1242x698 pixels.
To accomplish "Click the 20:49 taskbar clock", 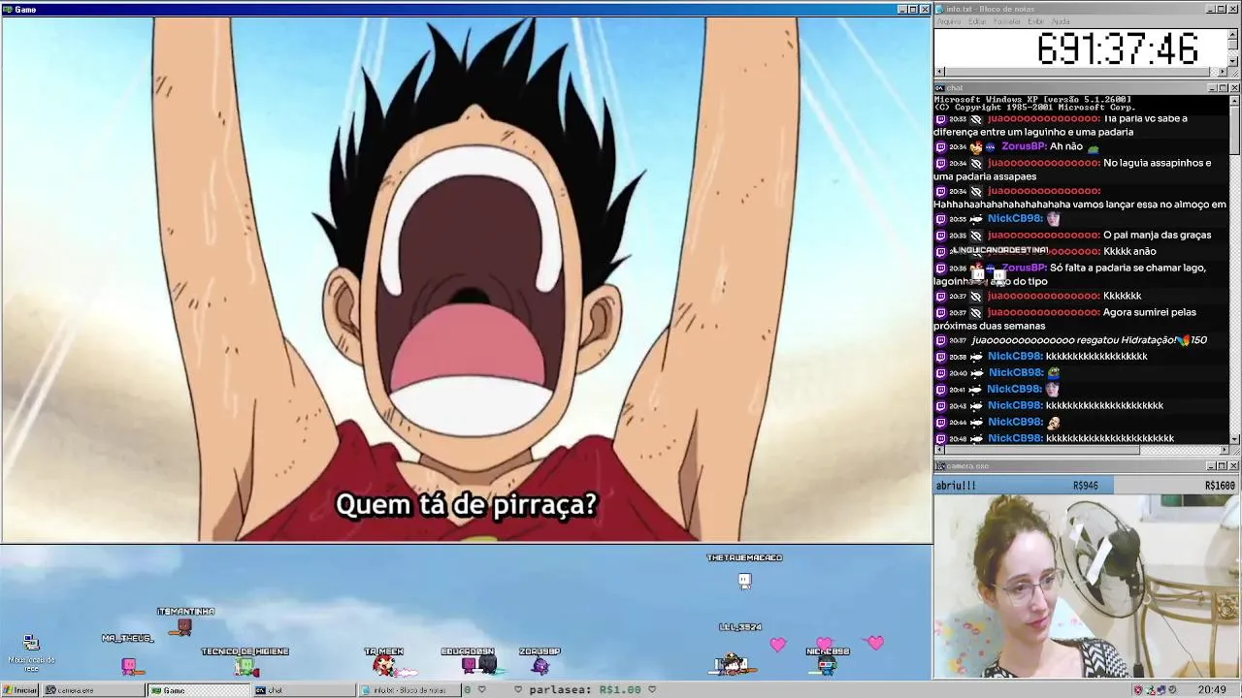I will 1211,690.
